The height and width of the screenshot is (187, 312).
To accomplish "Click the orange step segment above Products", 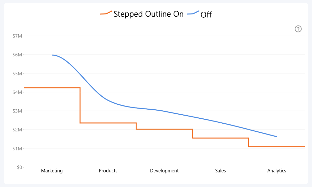I will (x=108, y=123).
